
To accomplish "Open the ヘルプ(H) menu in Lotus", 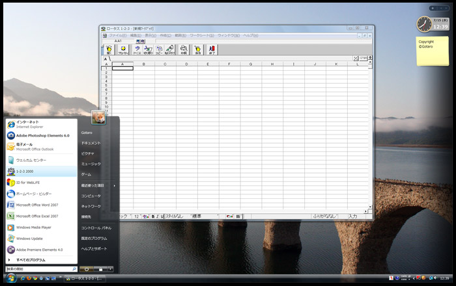I will 251,35.
